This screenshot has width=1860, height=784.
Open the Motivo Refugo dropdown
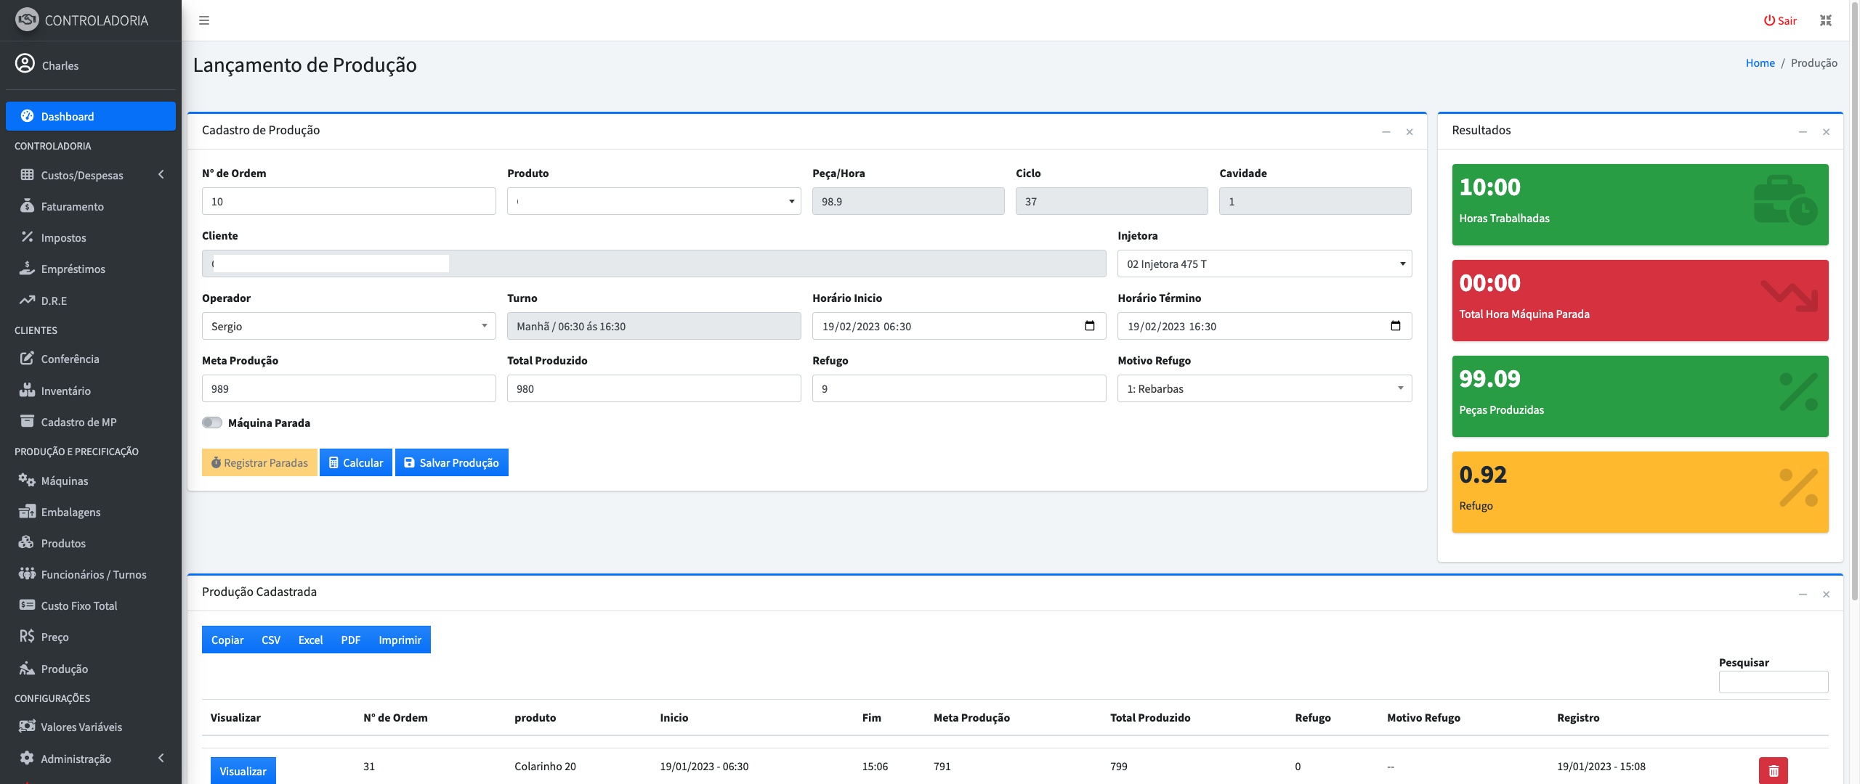click(1264, 388)
